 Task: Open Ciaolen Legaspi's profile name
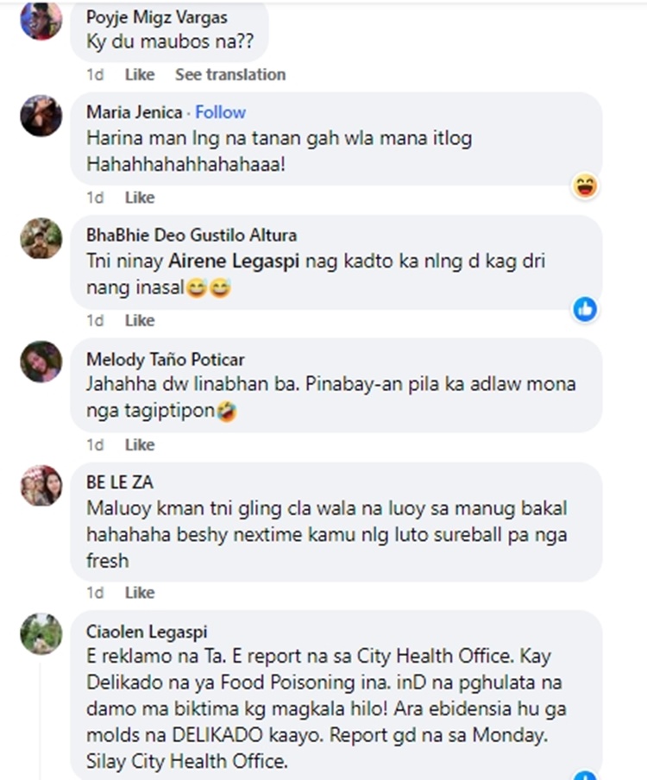pyautogui.click(x=147, y=632)
